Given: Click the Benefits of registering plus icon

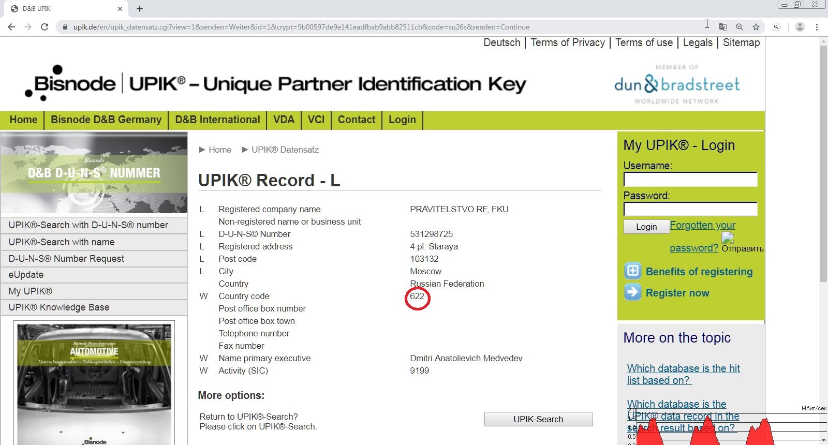Looking at the screenshot, I should coord(632,271).
